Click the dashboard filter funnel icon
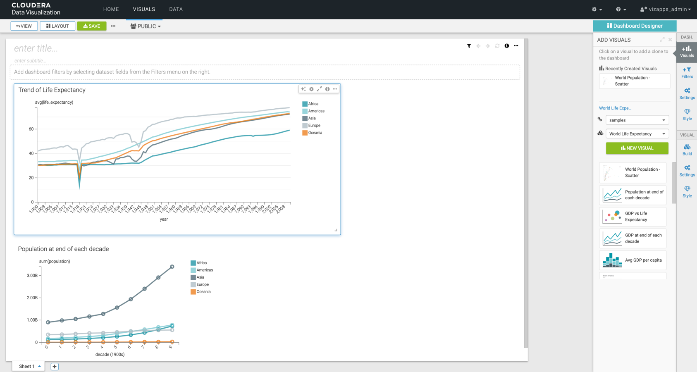 tap(469, 46)
